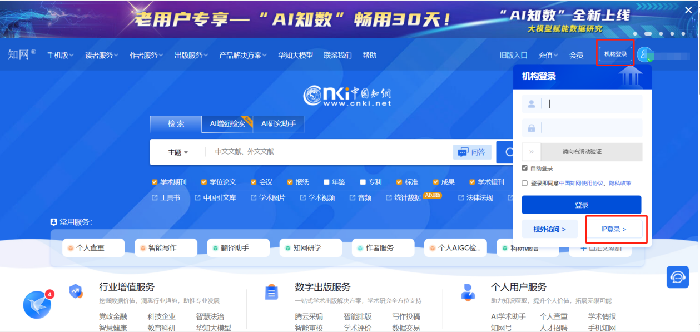Check the agreement checkbox for 使用协议
The height and width of the screenshot is (332, 700).
click(x=525, y=183)
